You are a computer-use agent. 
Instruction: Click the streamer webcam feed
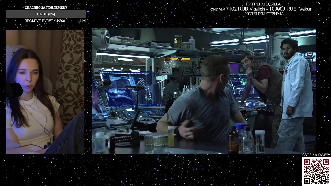click(x=45, y=92)
